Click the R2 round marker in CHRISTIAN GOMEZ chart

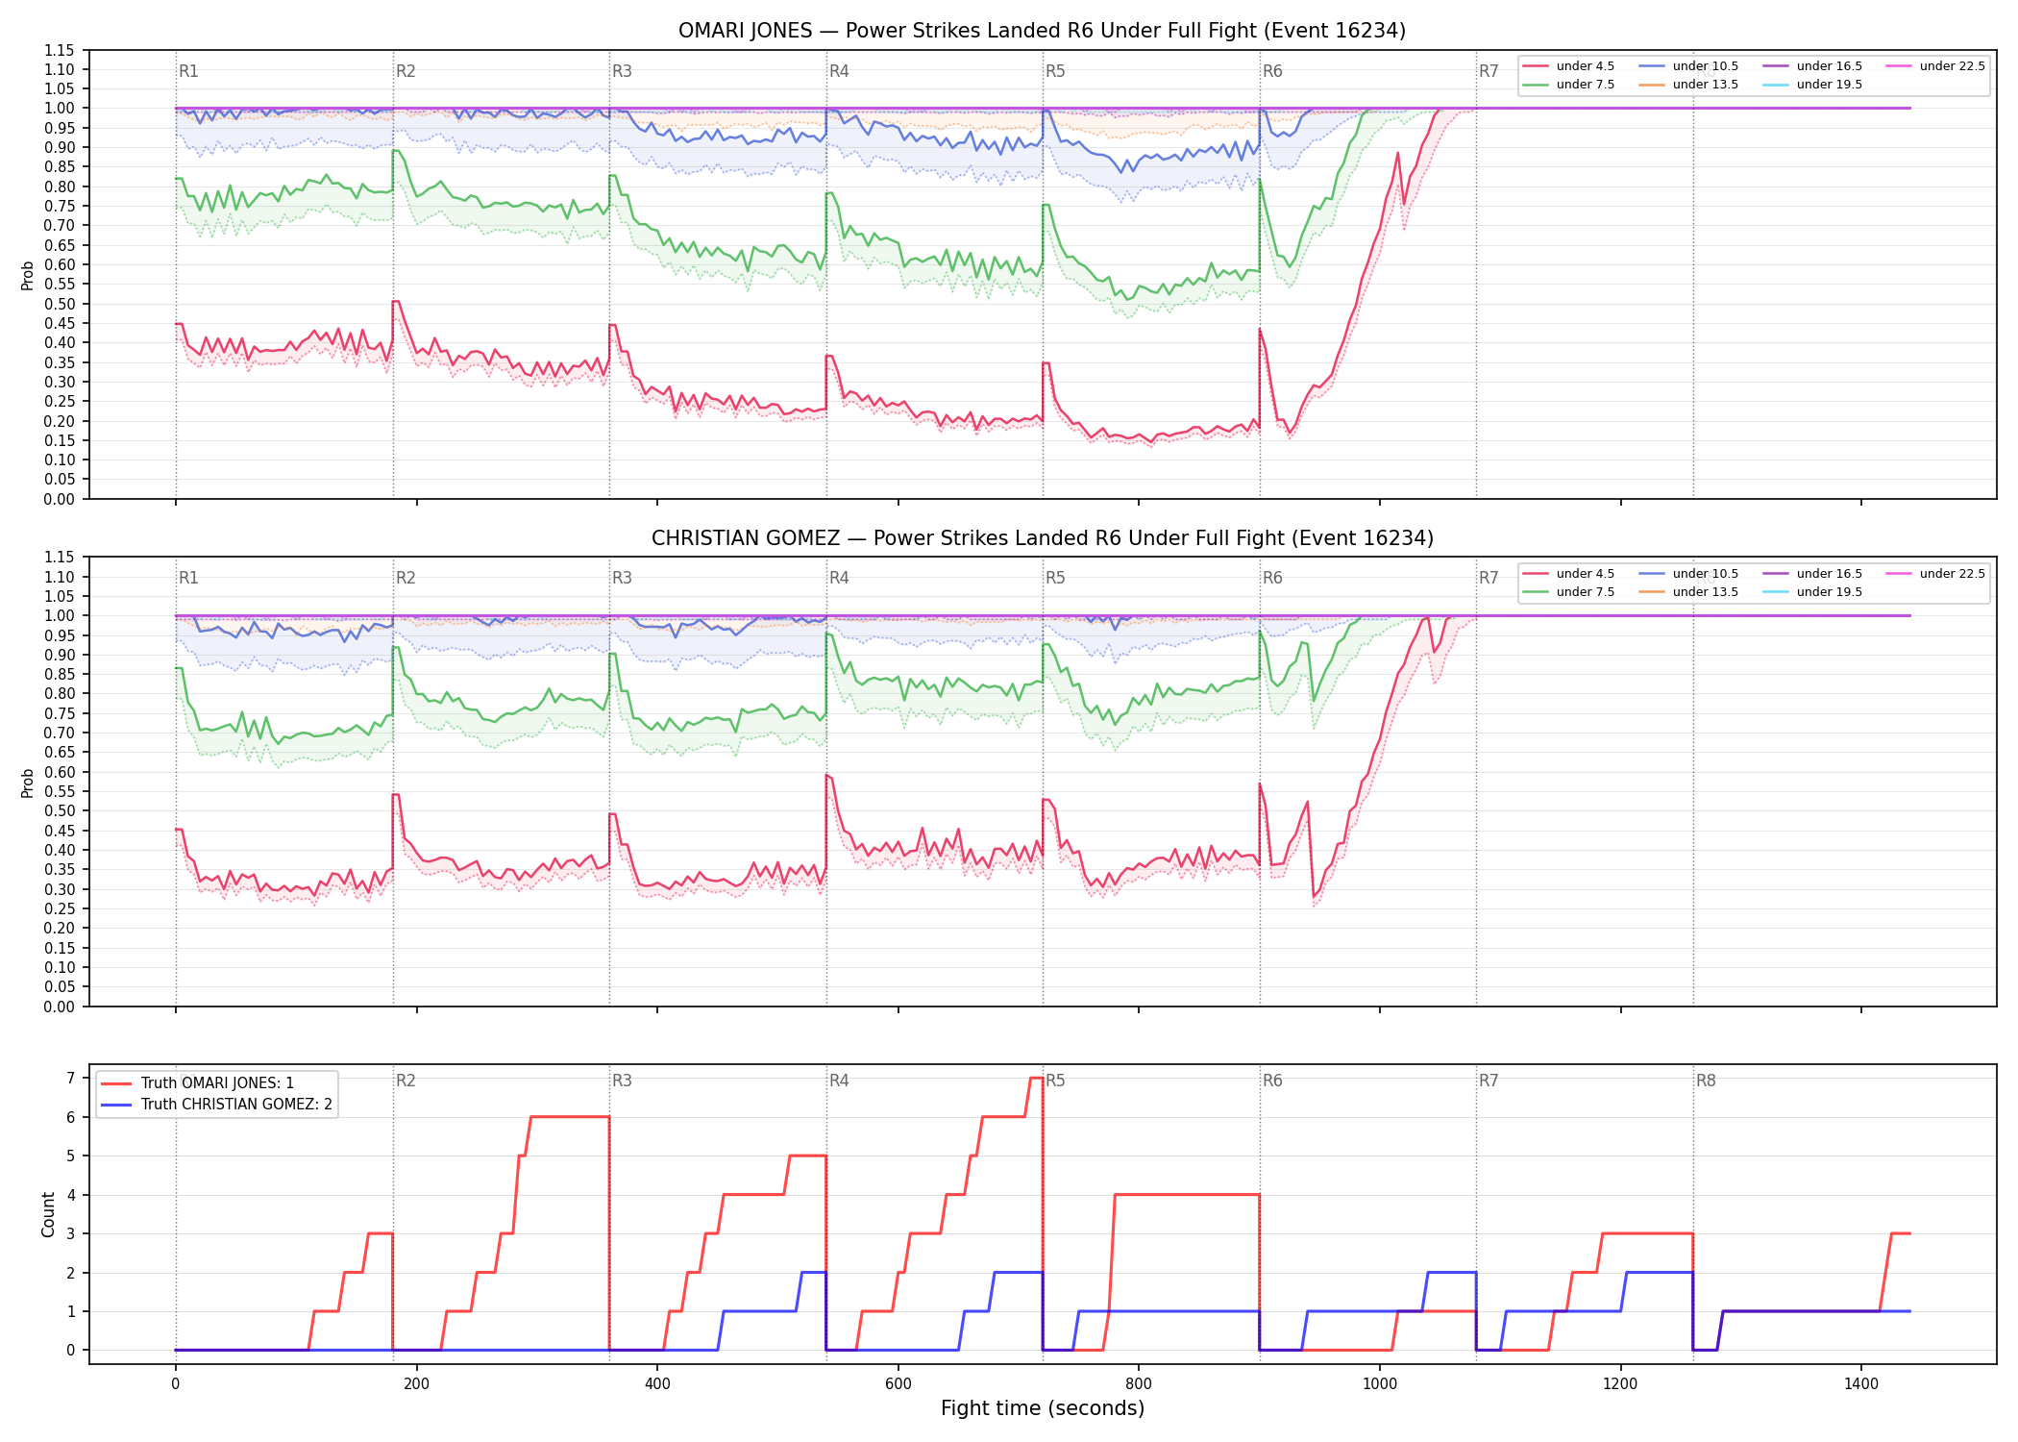(x=406, y=578)
